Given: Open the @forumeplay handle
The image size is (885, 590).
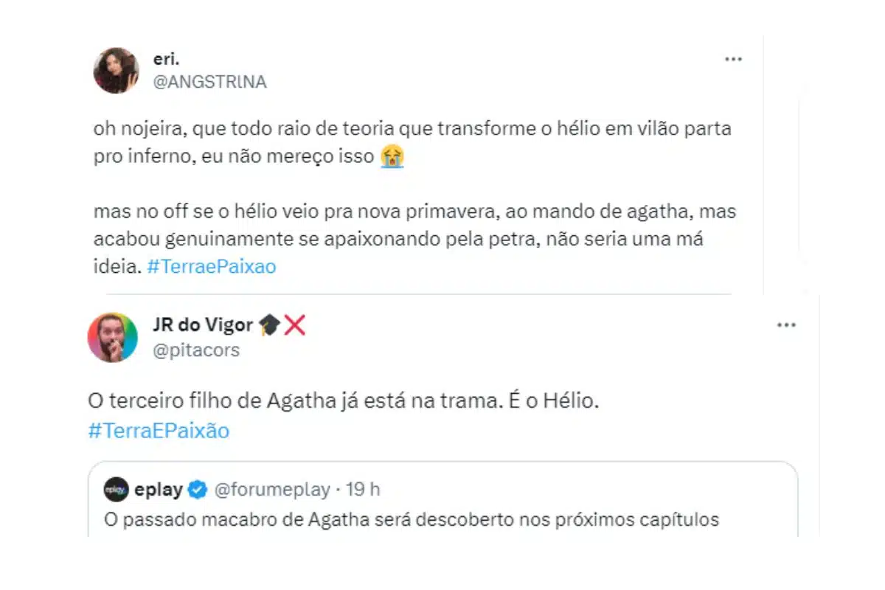Looking at the screenshot, I should (268, 489).
